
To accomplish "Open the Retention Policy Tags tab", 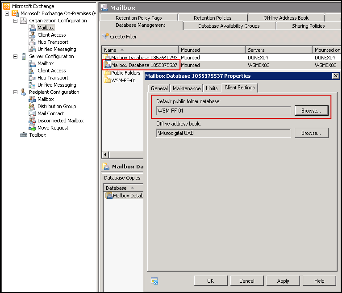I will pyautogui.click(x=139, y=18).
